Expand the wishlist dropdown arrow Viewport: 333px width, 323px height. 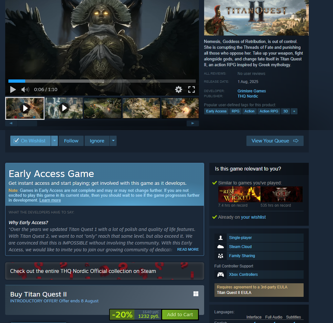pos(54,141)
